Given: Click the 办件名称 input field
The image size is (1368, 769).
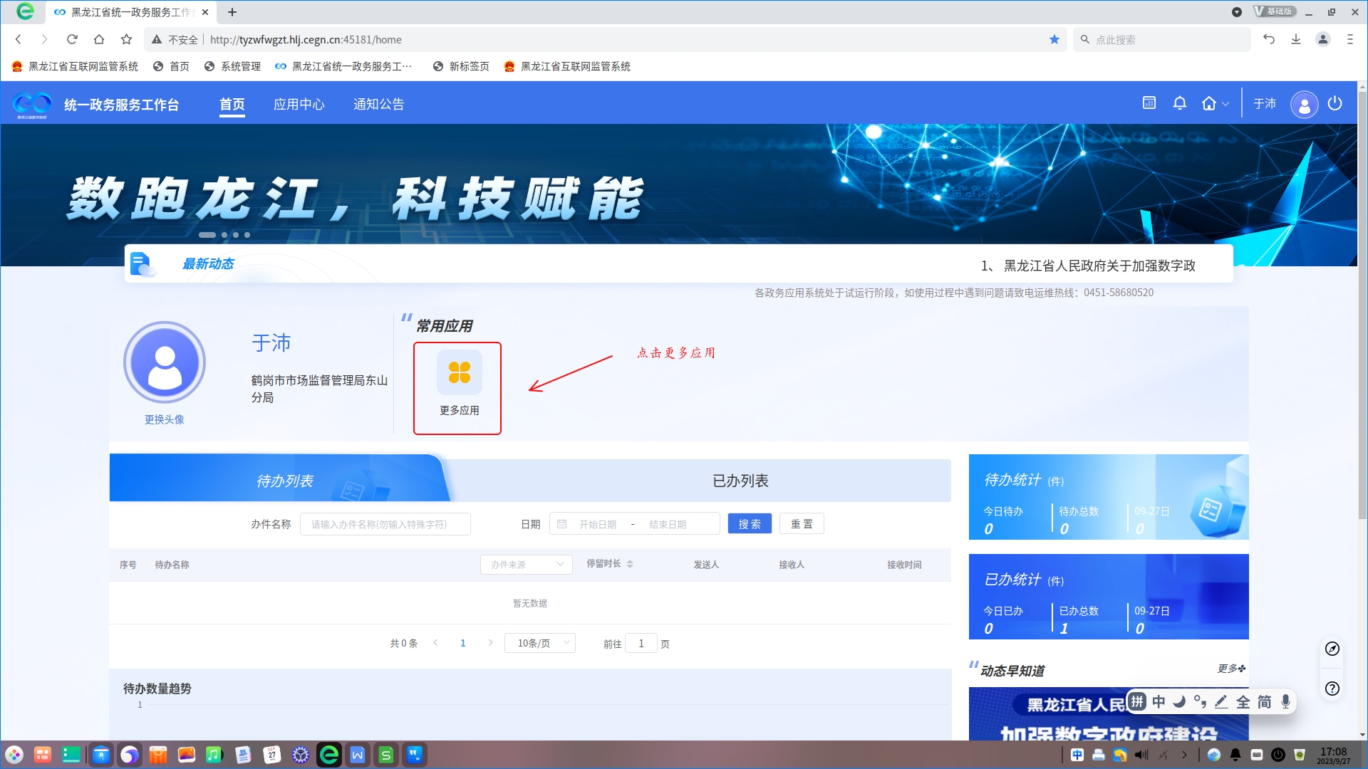Looking at the screenshot, I should point(385,524).
